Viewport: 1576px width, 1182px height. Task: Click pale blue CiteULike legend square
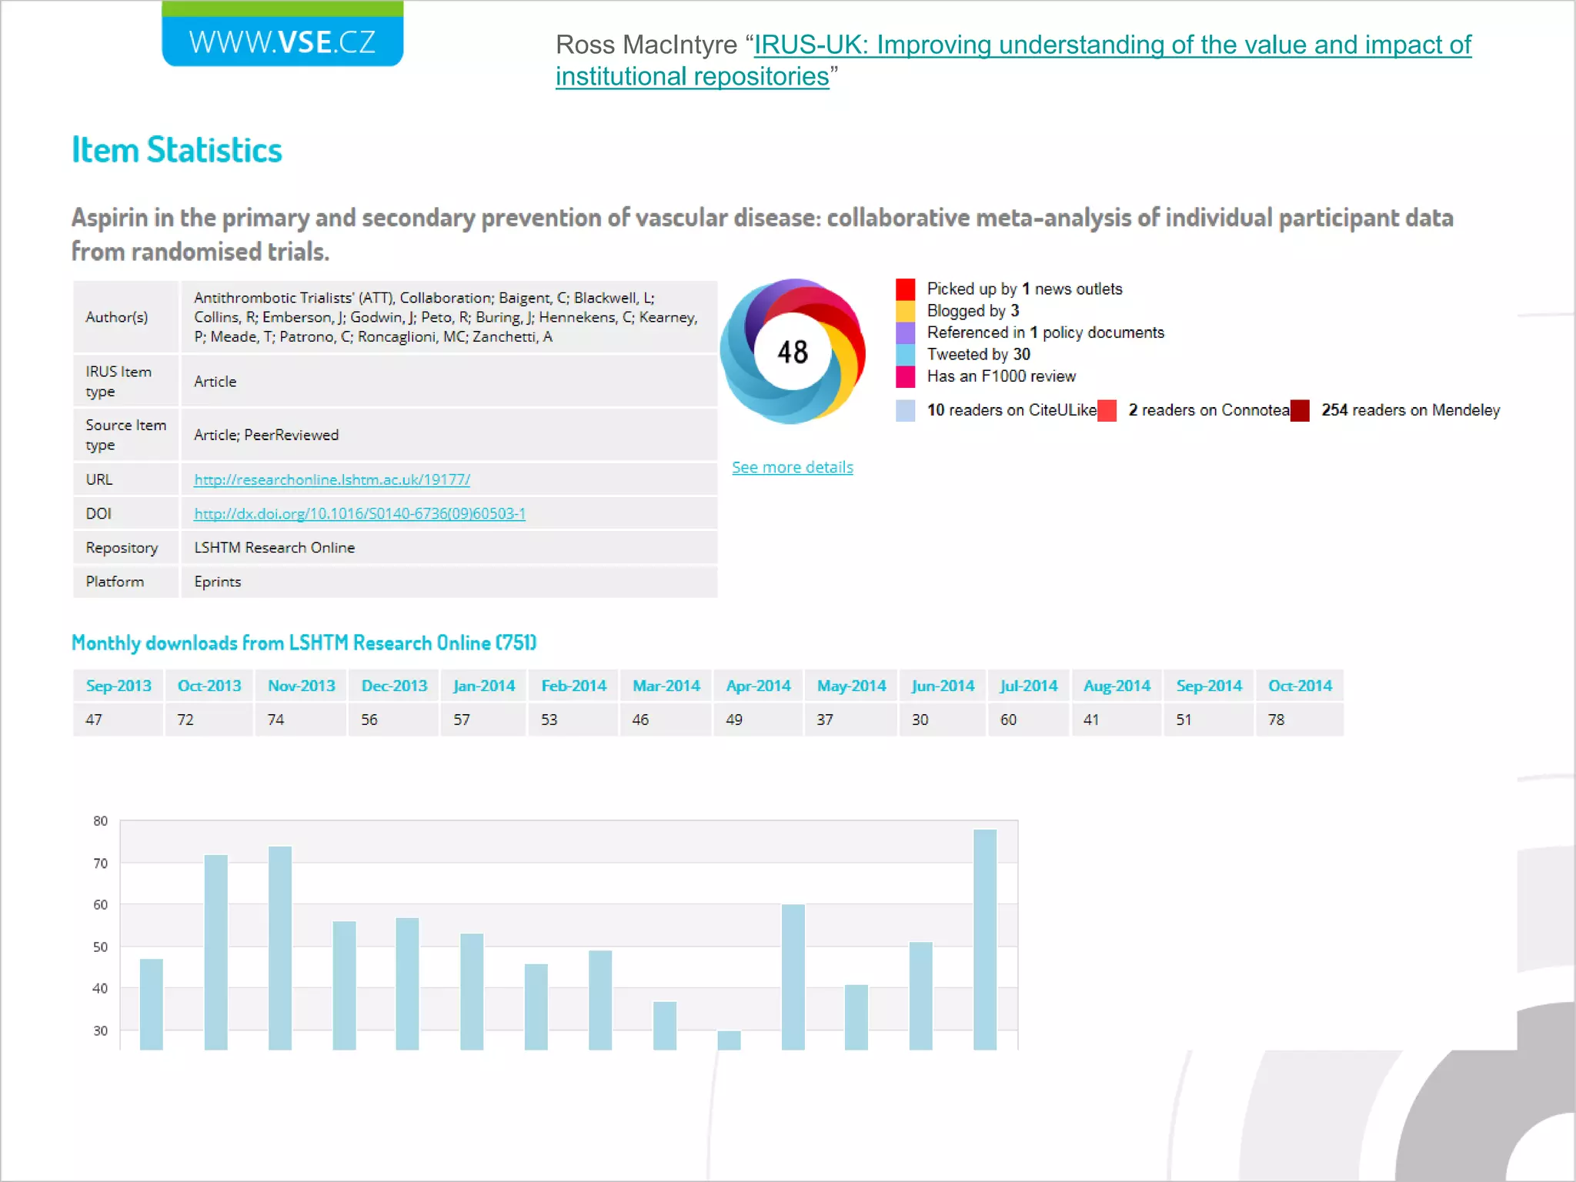coord(906,410)
